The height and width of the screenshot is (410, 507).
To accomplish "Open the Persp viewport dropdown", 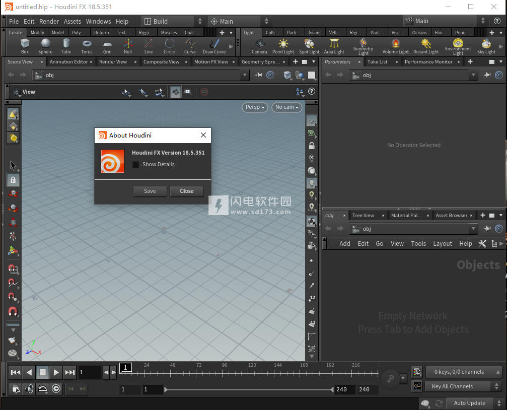I will pyautogui.click(x=255, y=107).
